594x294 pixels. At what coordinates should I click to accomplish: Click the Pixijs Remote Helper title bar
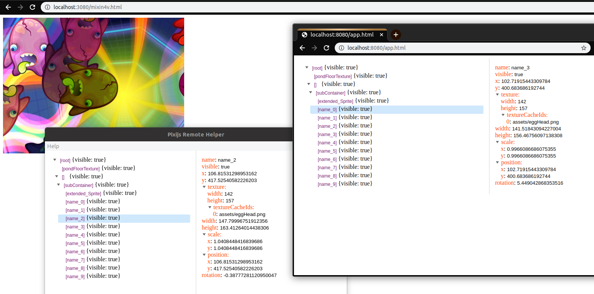(x=169, y=134)
